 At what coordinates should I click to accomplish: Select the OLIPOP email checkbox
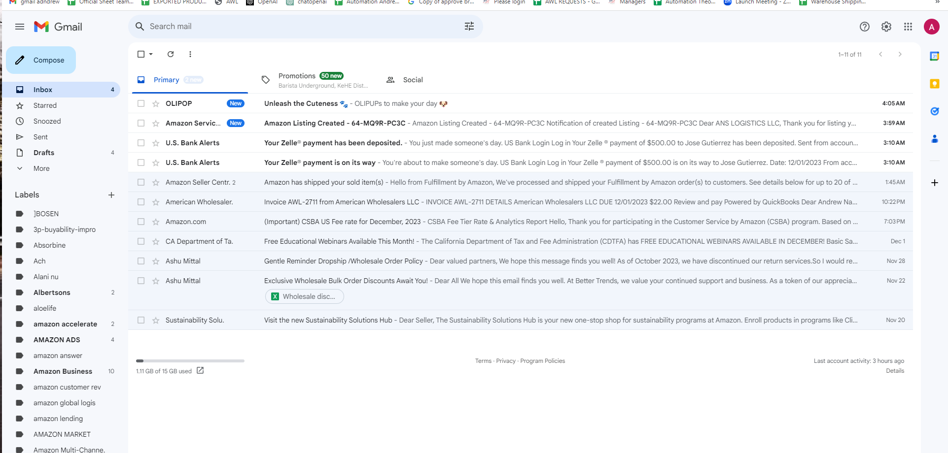click(141, 103)
